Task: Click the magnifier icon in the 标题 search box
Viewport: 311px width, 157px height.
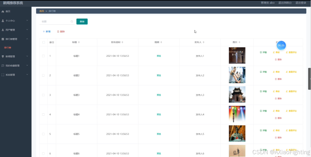Action: point(72,22)
